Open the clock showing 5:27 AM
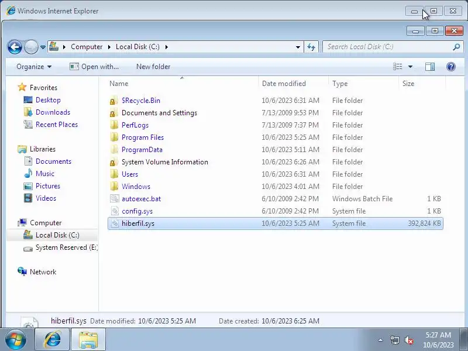Screen dimensions: 468x351 (x=438, y=340)
